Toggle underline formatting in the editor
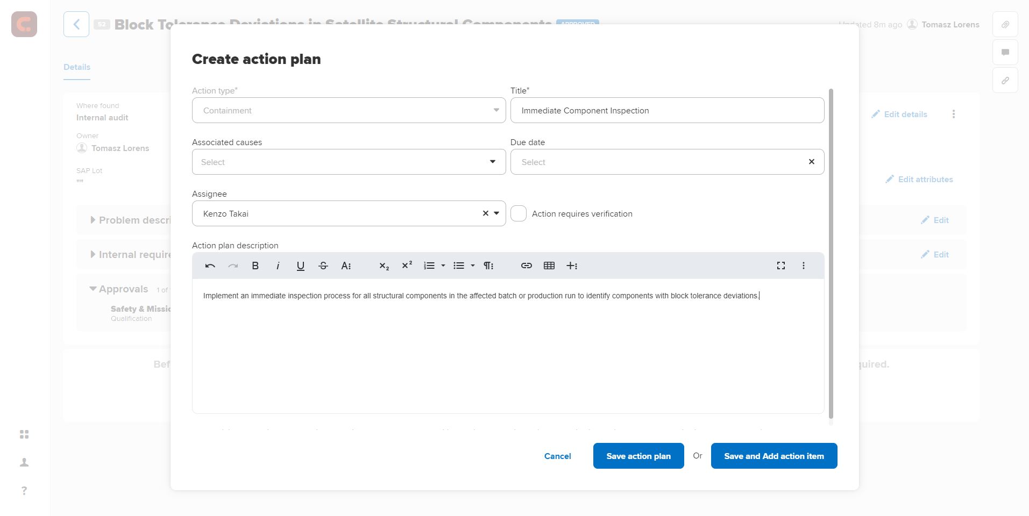The height and width of the screenshot is (516, 1029). [x=300, y=266]
